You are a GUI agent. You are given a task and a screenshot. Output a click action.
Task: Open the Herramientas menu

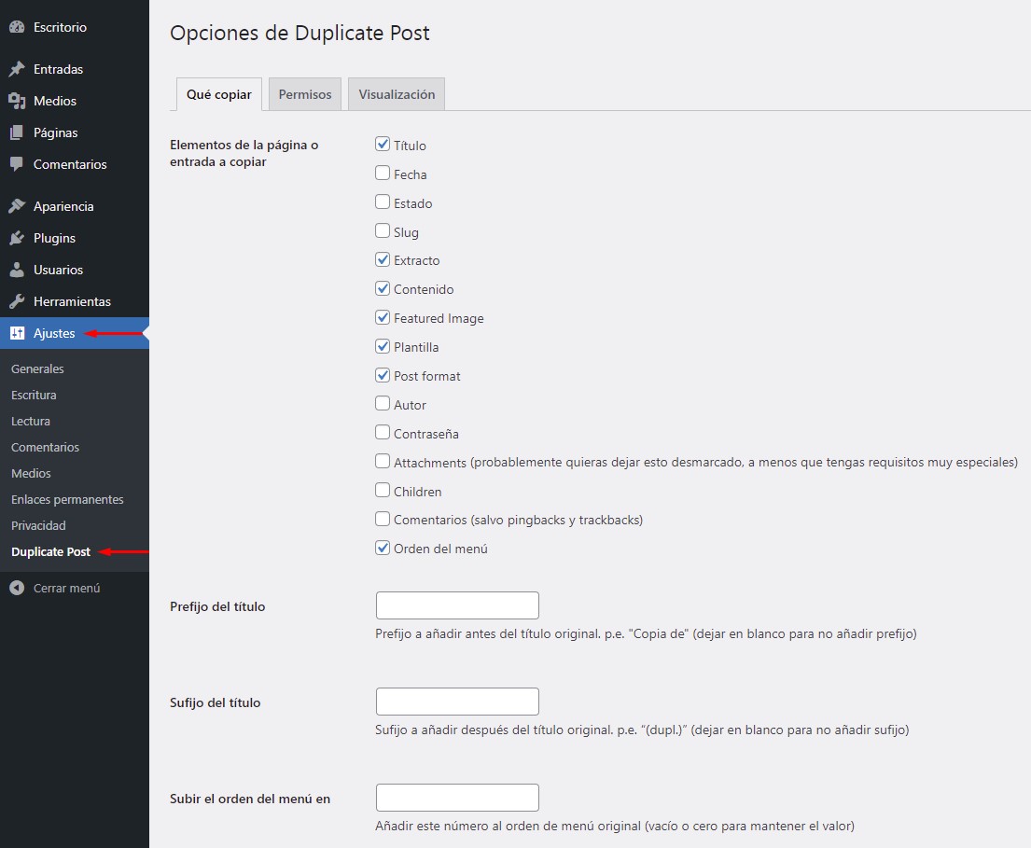point(72,301)
